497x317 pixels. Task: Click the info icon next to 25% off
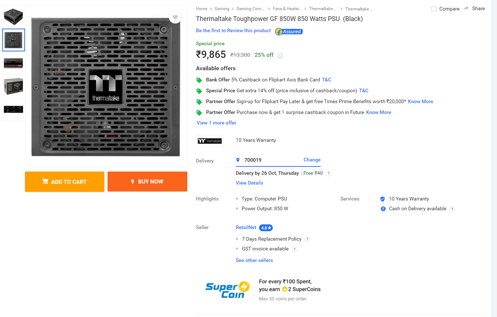tap(280, 55)
